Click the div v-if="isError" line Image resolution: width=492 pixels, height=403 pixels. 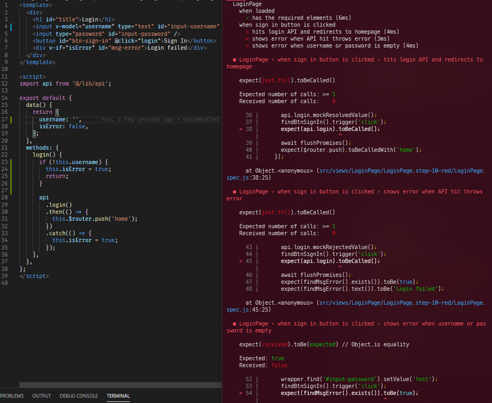120,48
